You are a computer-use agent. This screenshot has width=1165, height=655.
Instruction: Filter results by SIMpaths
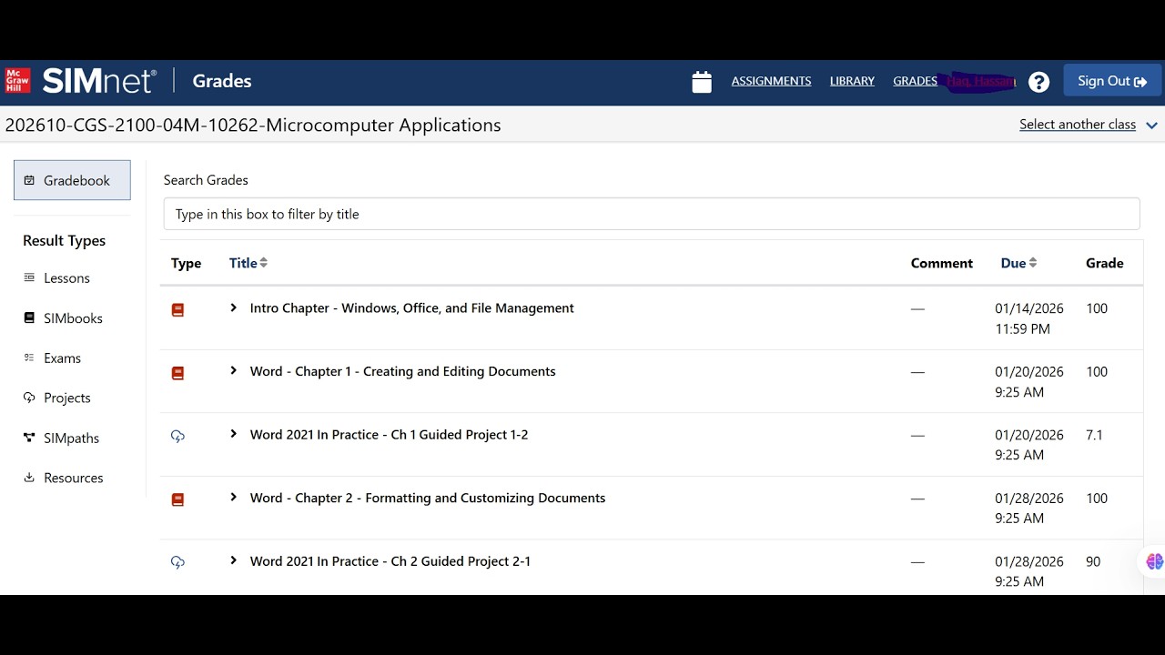61,438
